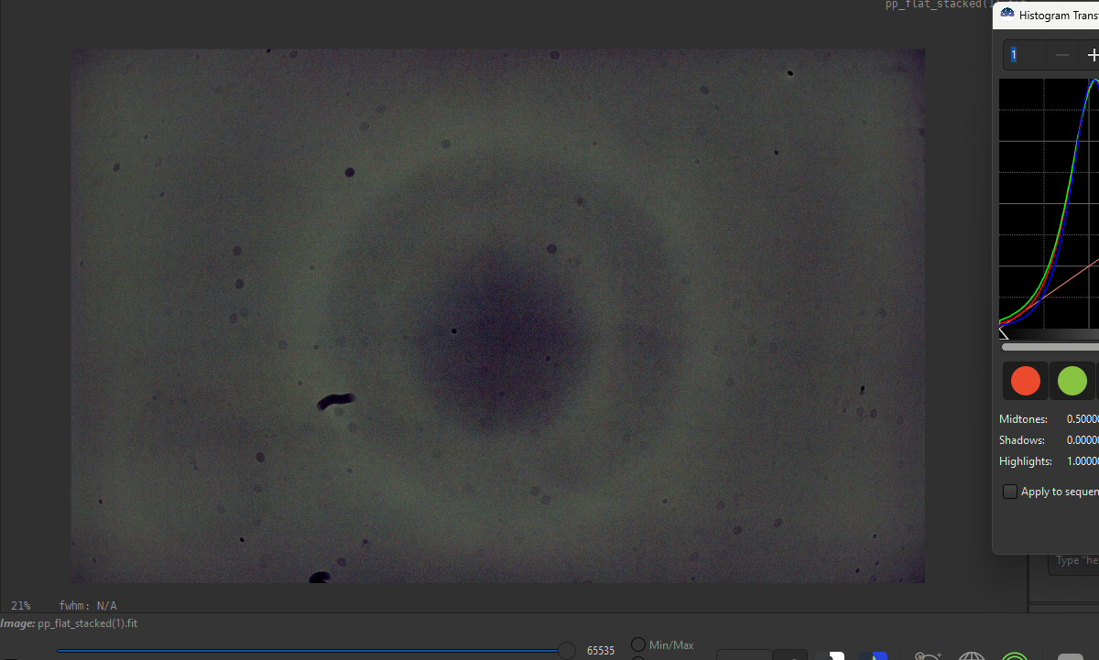The height and width of the screenshot is (660, 1099).
Task: Click the 21% zoom level indicator
Action: click(x=20, y=606)
